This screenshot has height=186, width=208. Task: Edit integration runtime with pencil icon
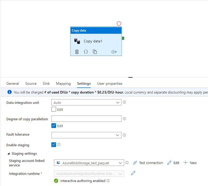pos(133,173)
